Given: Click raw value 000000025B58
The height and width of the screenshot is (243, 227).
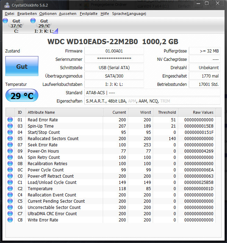Looking at the screenshot, I should 199,182.
